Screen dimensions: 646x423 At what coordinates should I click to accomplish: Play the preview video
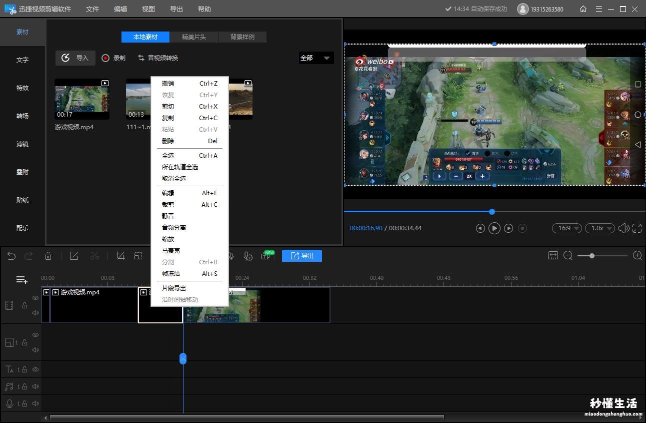coord(494,228)
